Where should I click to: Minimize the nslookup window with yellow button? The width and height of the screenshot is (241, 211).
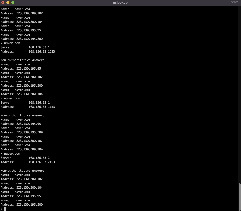coord(8,3)
